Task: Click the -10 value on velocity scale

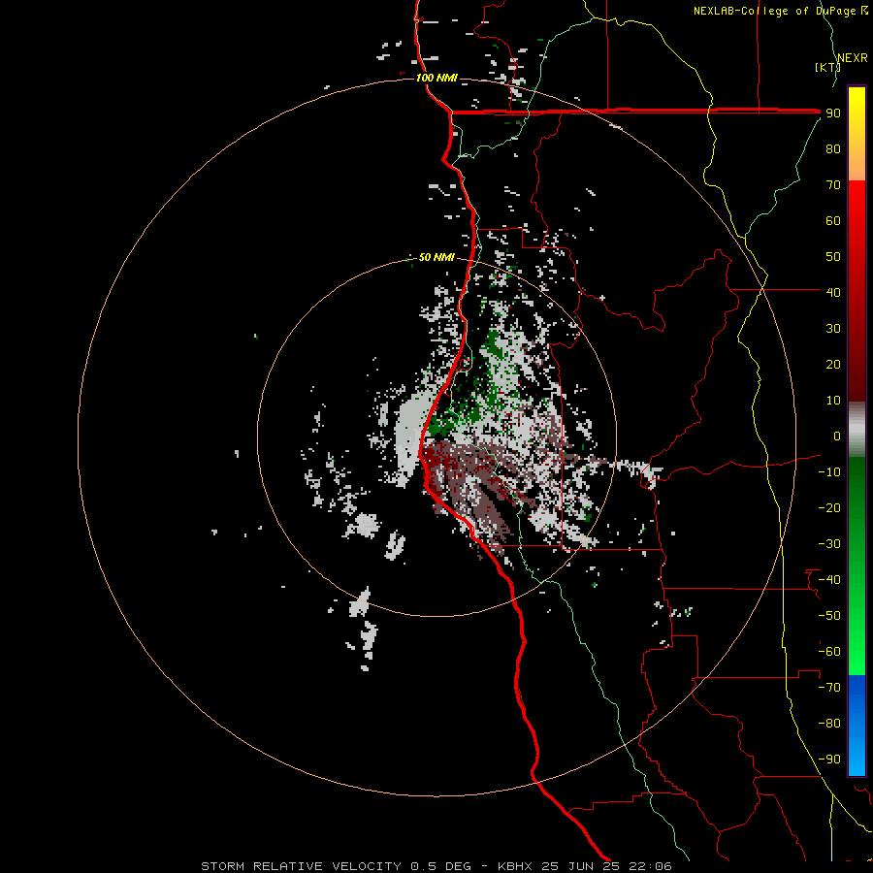Action: [829, 472]
